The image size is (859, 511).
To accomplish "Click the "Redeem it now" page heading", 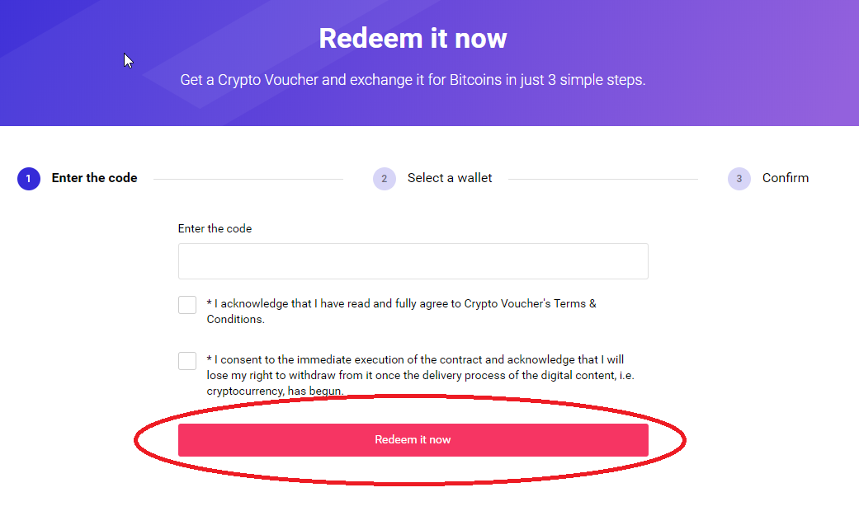I will pos(413,38).
